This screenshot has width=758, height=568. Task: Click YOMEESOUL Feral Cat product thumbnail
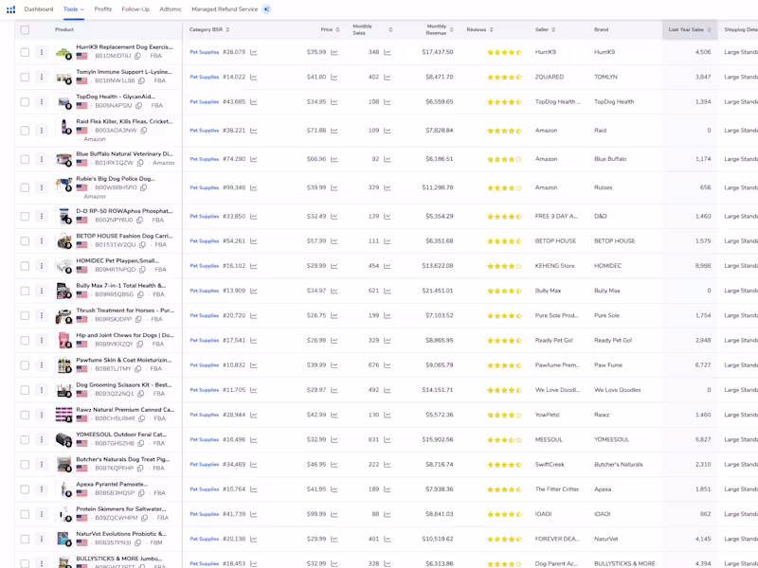(63, 440)
